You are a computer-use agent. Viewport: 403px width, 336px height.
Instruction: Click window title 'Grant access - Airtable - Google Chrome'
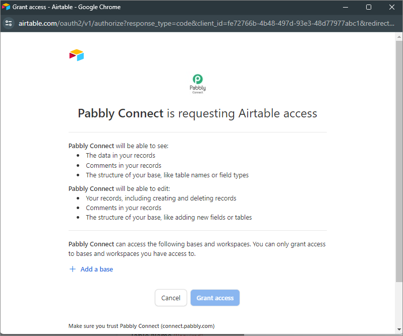pyautogui.click(x=67, y=7)
